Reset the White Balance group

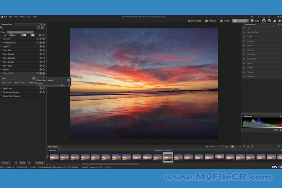tap(38, 43)
